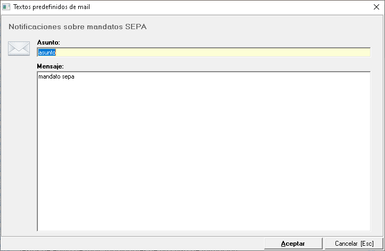Click the blank area of the Mensaje text box
This screenshot has height=251, width=385.
[202, 154]
